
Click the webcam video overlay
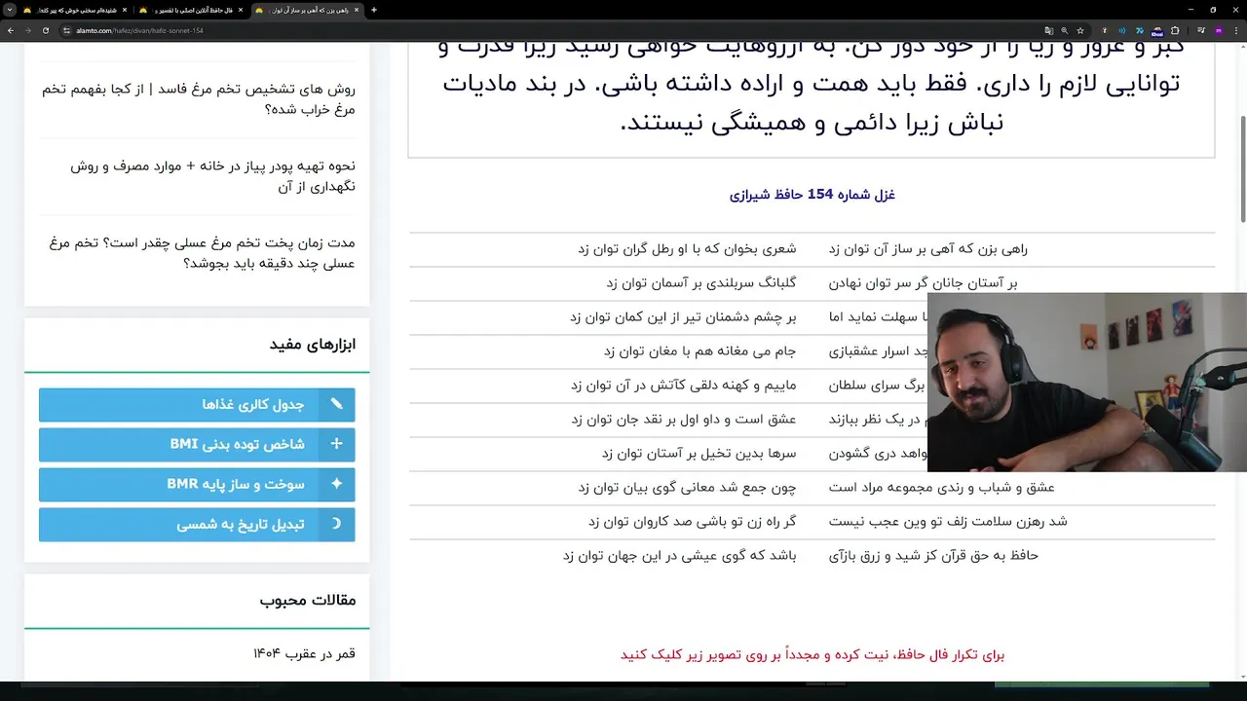click(x=1087, y=383)
